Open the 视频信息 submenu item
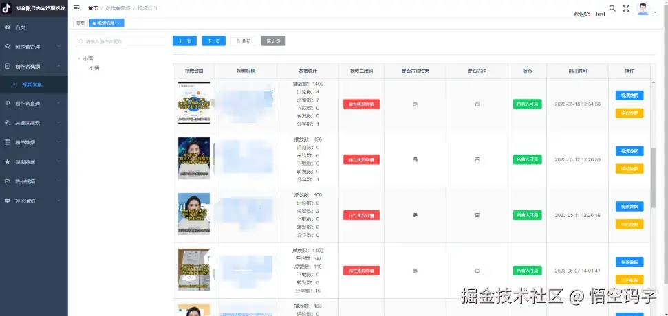 (x=34, y=84)
